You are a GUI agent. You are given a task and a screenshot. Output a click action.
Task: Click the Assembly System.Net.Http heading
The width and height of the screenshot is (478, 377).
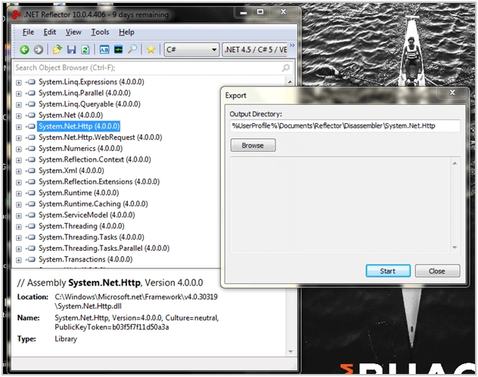click(110, 283)
